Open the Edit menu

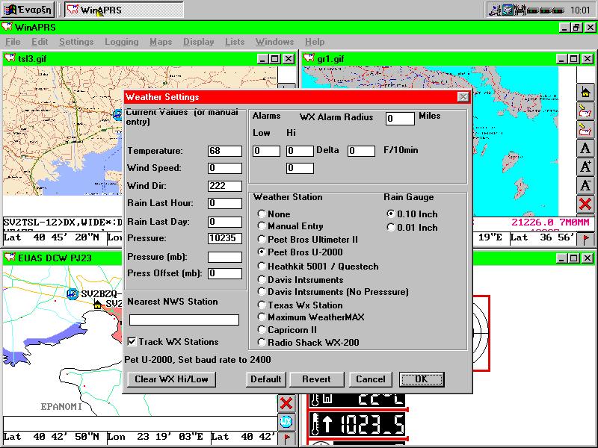(40, 42)
